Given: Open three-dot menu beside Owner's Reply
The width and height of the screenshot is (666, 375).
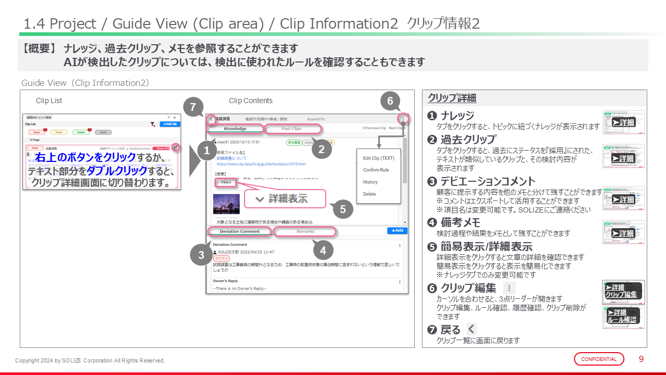Looking at the screenshot, I should point(400,281).
